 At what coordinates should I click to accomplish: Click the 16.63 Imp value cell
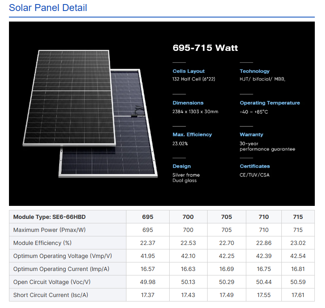coord(188,269)
